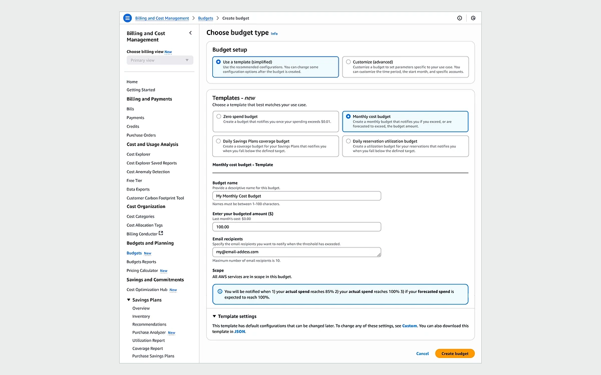Open Savings Plans Recommendations item
Screen dimensions: 601x375
point(149,324)
